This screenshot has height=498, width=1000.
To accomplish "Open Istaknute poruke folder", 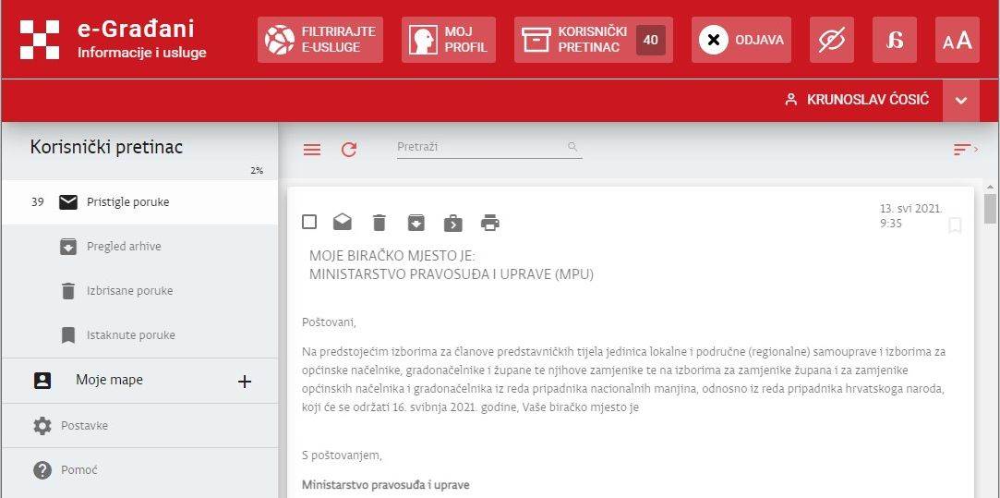I will coord(139,335).
